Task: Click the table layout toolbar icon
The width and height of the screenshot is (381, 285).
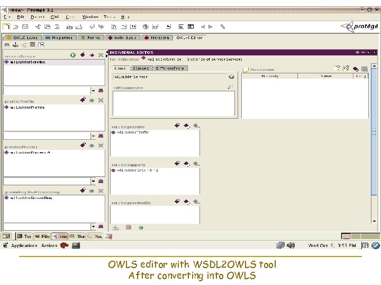Action: [190, 26]
